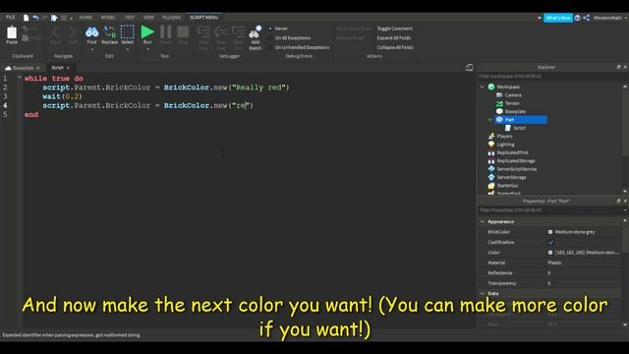The width and height of the screenshot is (629, 354).
Task: Click Collapse All Folds action
Action: tap(395, 47)
